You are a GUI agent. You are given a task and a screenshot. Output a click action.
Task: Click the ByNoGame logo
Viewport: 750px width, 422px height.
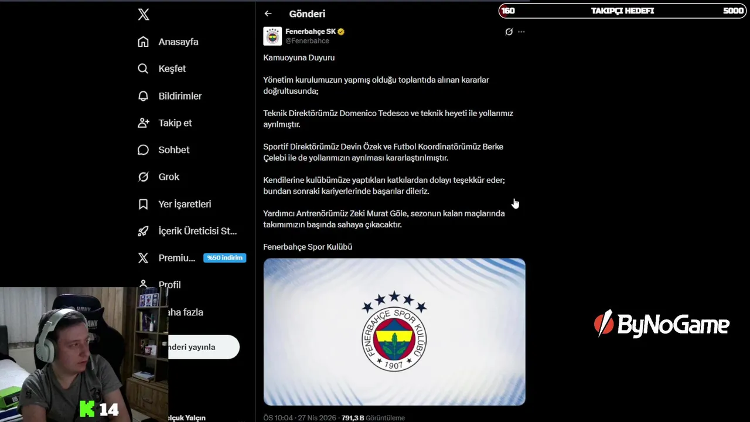coord(662,324)
